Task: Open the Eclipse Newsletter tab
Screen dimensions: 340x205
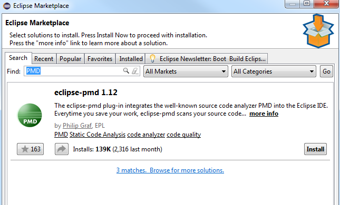Action: pos(207,58)
